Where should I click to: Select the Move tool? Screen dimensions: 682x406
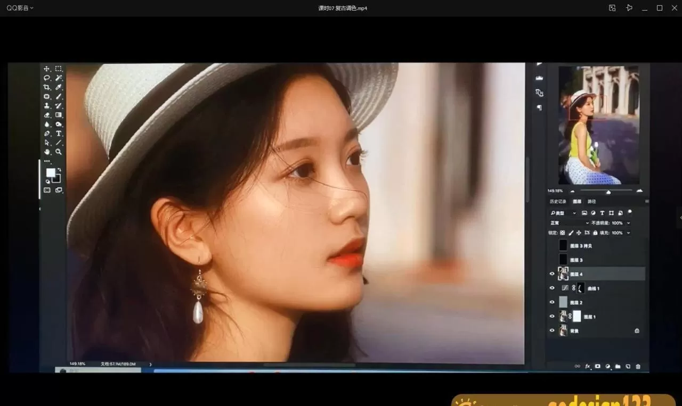[x=47, y=69]
